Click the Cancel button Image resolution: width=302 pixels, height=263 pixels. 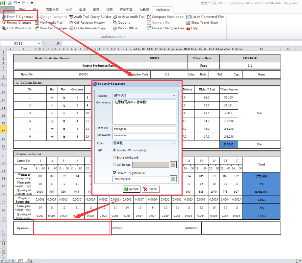click(x=150, y=189)
